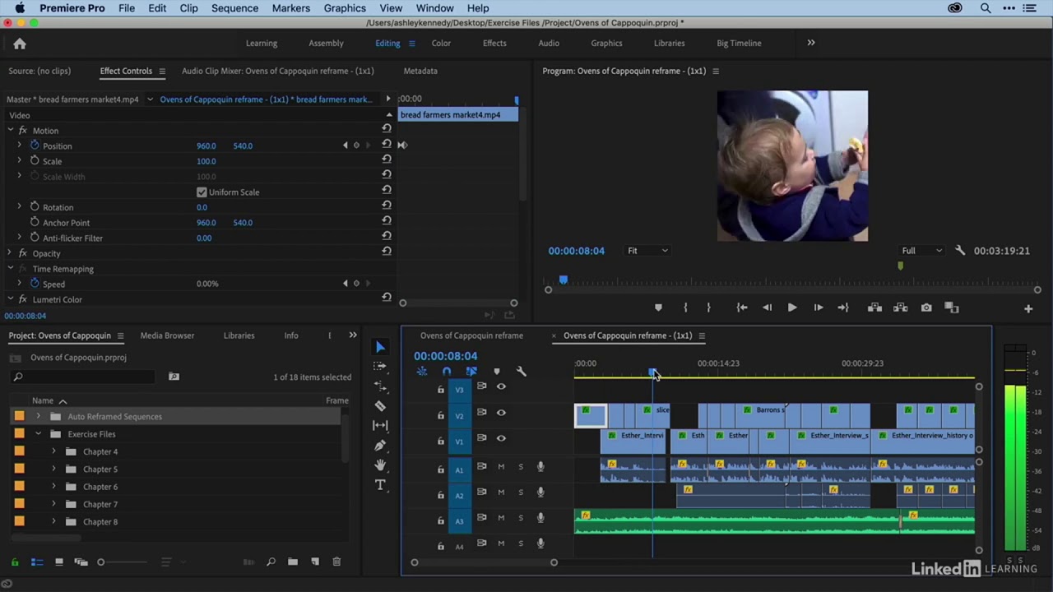This screenshot has width=1053, height=592.
Task: Click timeline timecode 00:00:08:04
Action: pyautogui.click(x=445, y=356)
